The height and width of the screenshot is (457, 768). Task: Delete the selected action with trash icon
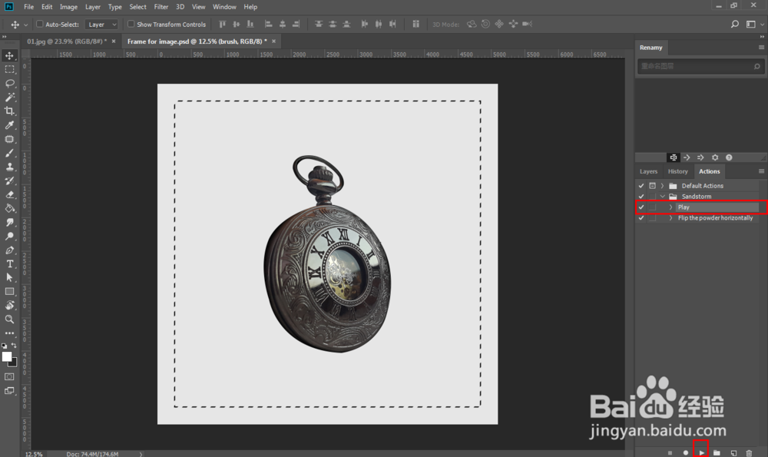click(x=749, y=453)
